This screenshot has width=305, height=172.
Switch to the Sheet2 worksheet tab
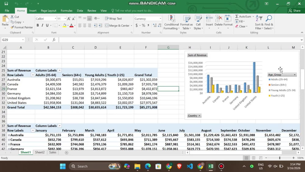(40, 152)
